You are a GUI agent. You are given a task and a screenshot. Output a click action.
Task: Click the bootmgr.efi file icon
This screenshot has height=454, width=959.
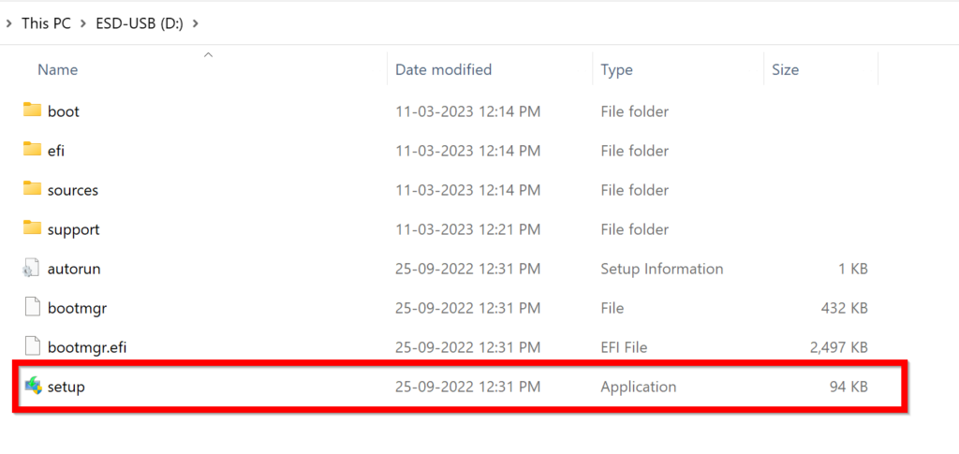pos(33,347)
